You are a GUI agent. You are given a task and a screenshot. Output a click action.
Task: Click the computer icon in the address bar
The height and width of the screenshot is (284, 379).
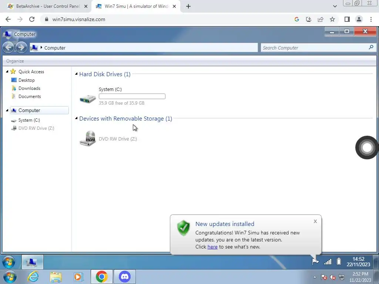(x=34, y=48)
